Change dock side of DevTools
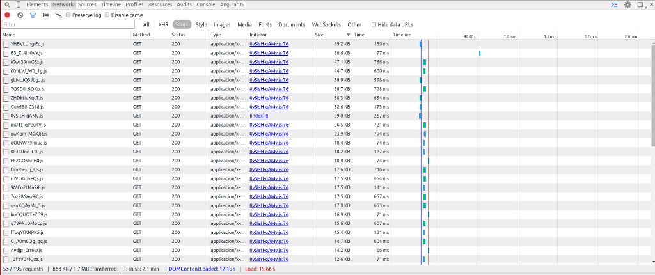The image size is (655, 275). point(640,4)
